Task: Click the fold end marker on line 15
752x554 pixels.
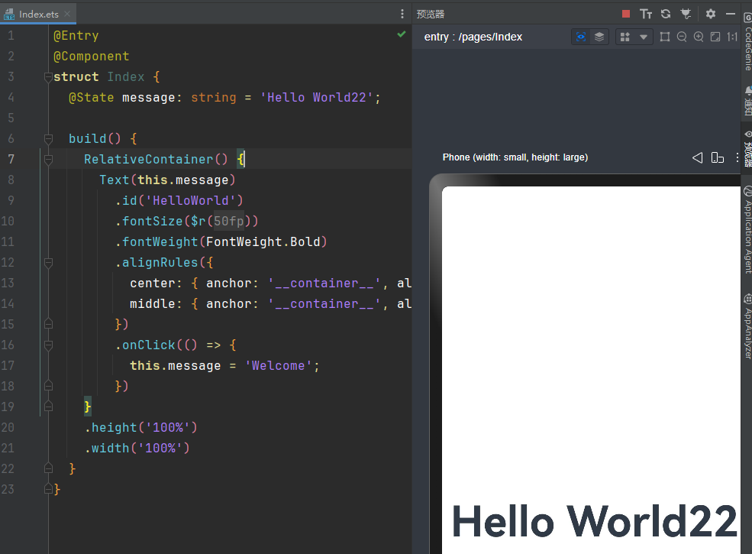Action: point(48,324)
